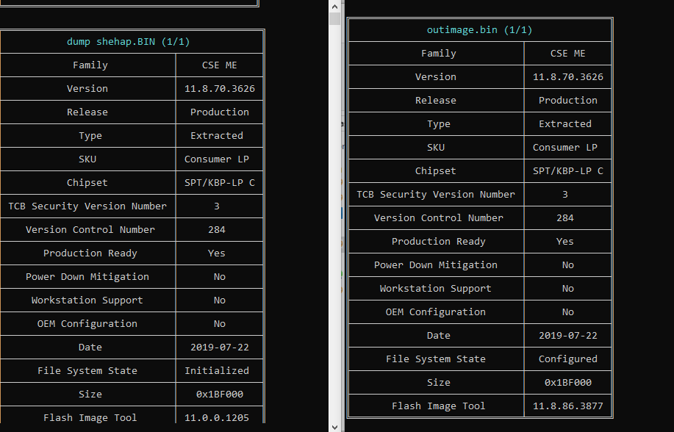Click 'Production' release value in outimage.bin table
The height and width of the screenshot is (432, 674).
click(x=568, y=100)
